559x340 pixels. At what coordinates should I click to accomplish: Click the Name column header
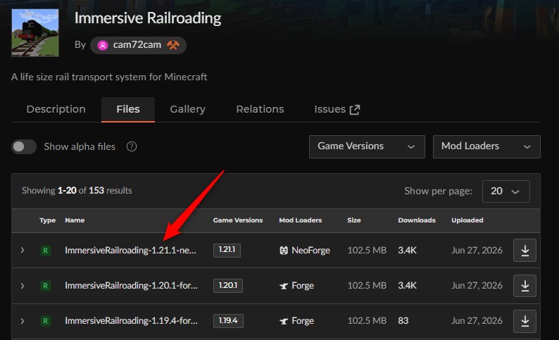(75, 220)
